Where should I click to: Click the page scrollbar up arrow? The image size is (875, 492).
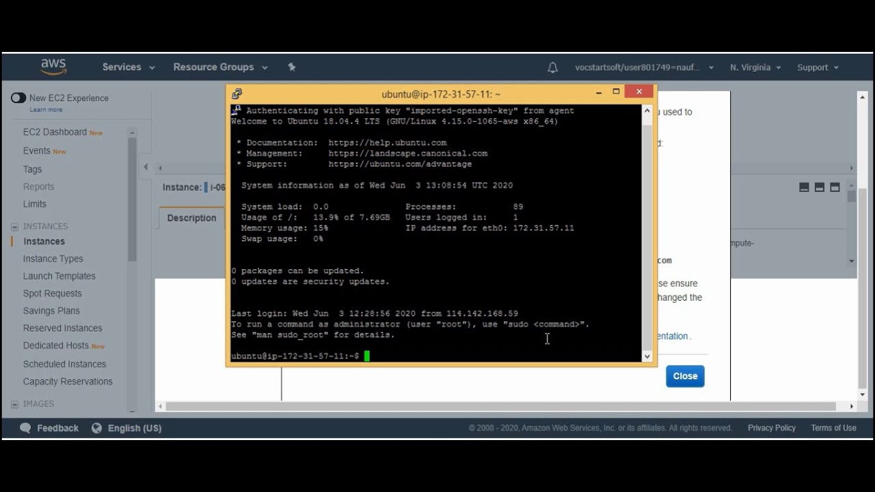(x=862, y=97)
